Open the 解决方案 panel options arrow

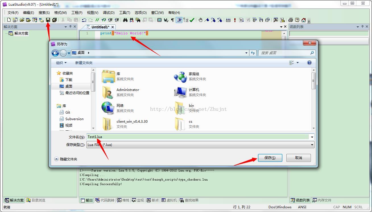point(66,27)
